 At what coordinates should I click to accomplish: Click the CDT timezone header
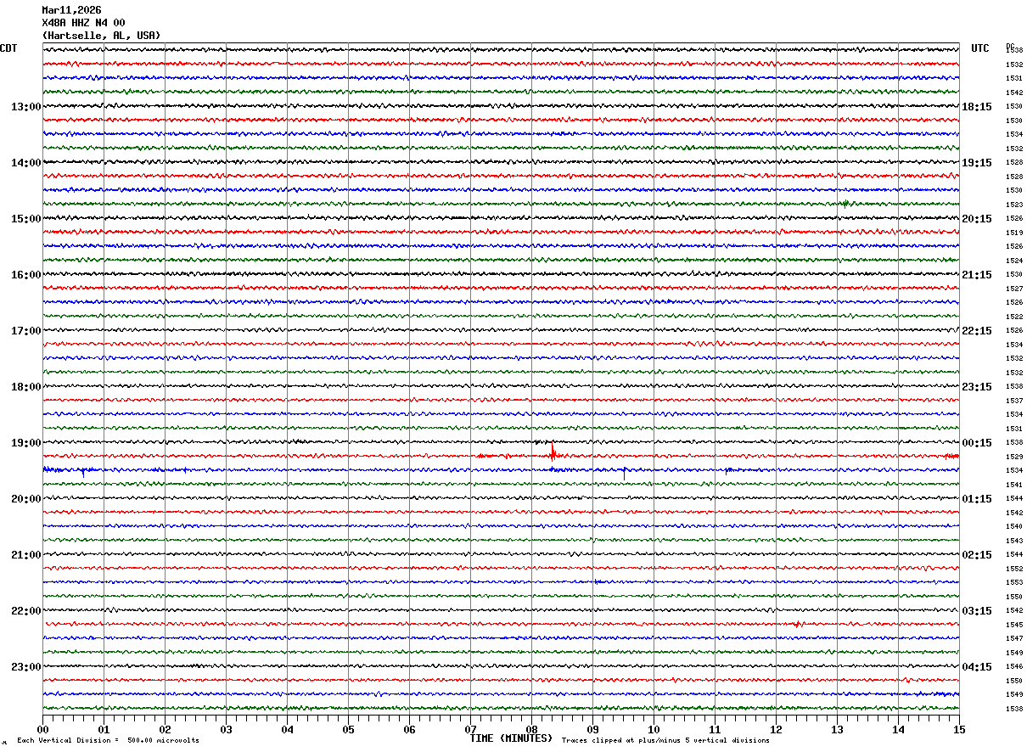[x=8, y=48]
